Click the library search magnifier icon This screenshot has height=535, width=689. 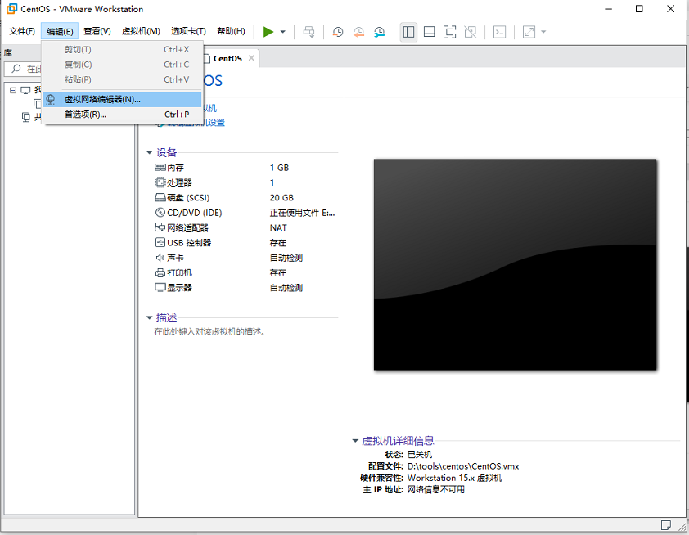(x=16, y=69)
